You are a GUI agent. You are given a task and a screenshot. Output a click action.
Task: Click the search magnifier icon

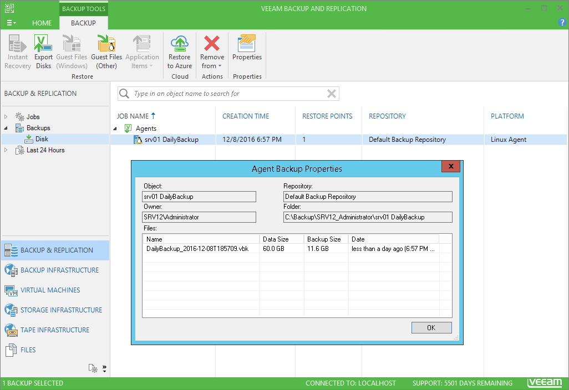click(x=124, y=94)
